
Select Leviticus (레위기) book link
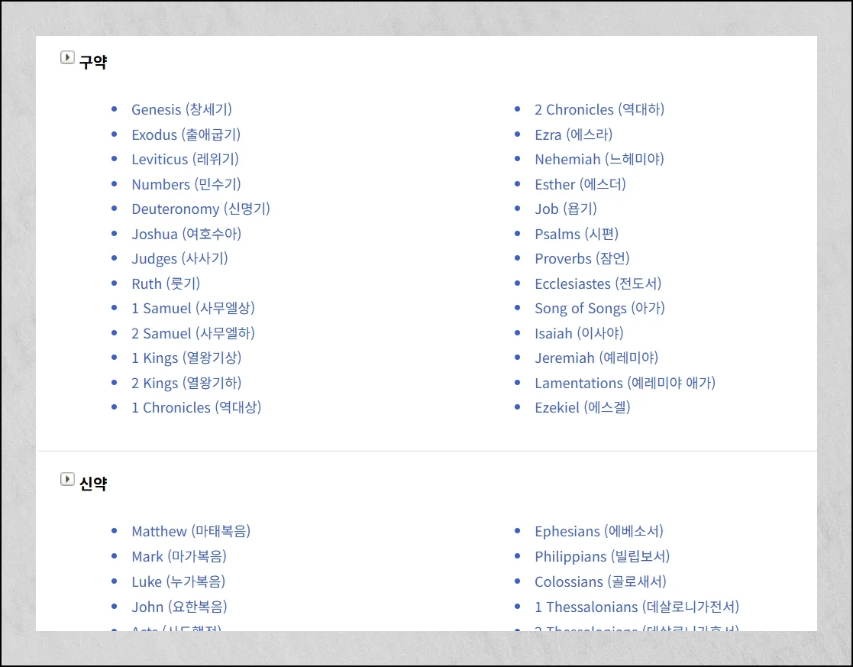pos(185,159)
